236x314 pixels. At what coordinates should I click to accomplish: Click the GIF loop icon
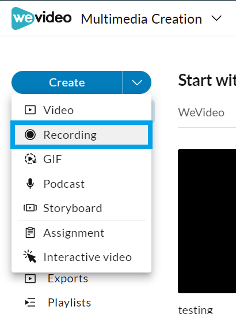[31, 159]
